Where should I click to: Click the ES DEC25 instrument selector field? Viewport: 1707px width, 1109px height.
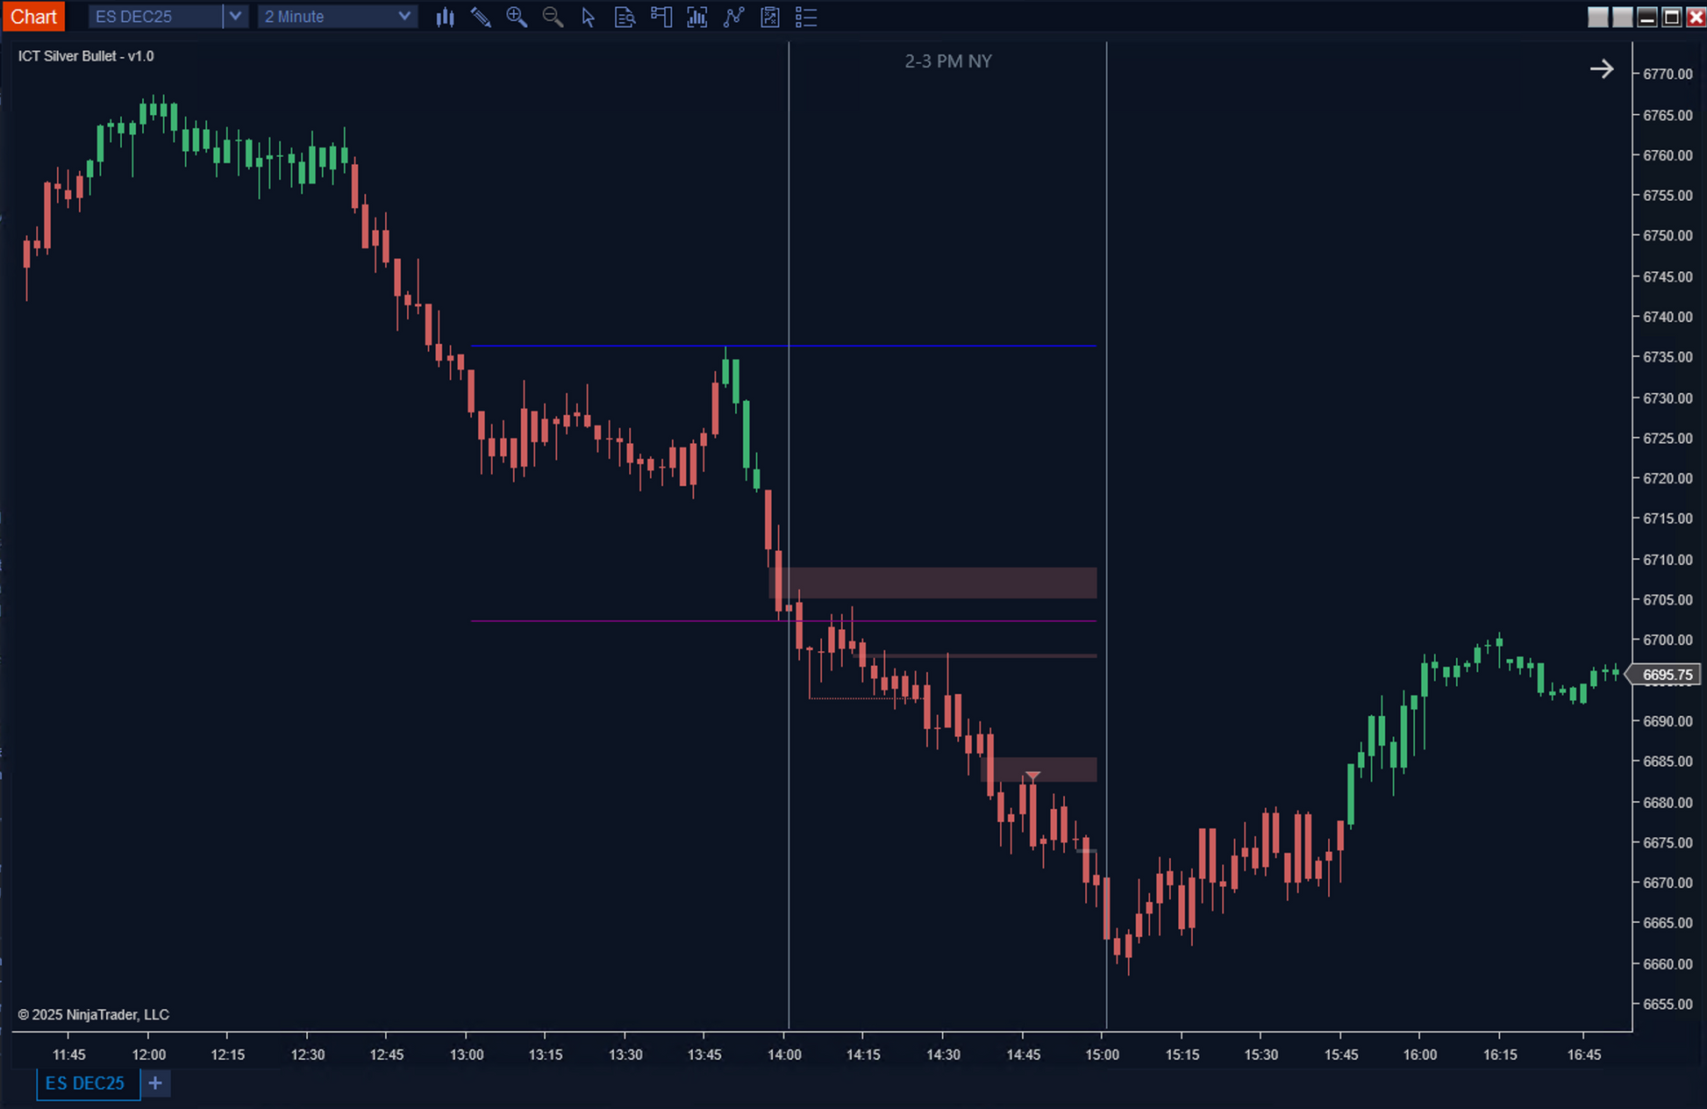pyautogui.click(x=155, y=17)
